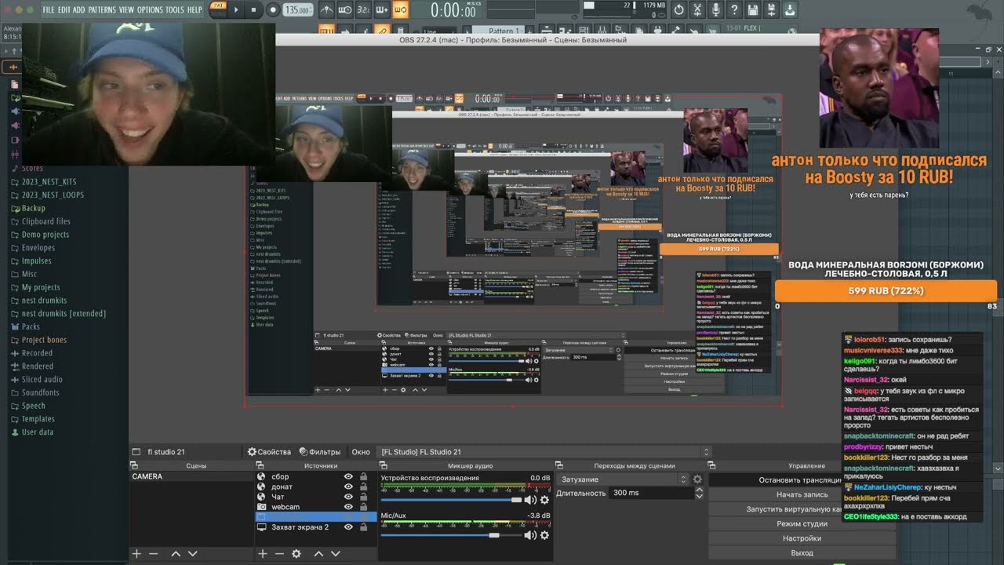Open playback device audio settings gear

(x=544, y=500)
